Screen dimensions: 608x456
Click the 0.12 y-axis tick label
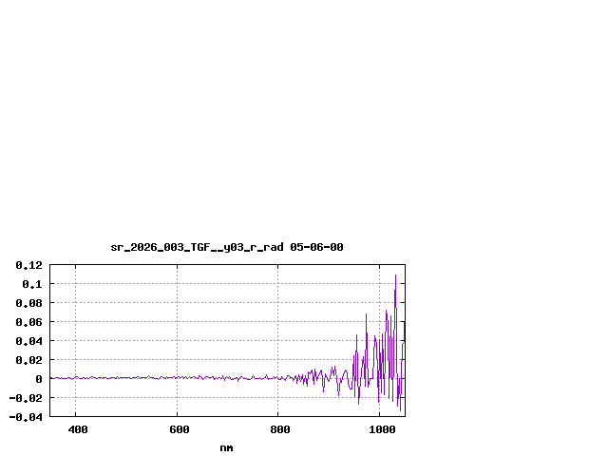(x=28, y=265)
